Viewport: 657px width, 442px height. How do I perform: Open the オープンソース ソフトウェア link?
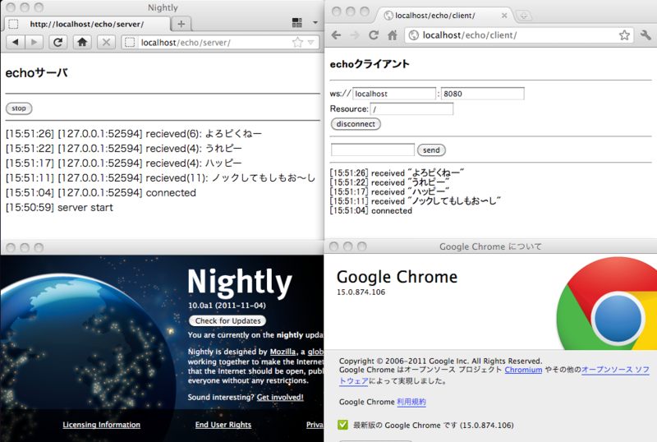(x=615, y=370)
